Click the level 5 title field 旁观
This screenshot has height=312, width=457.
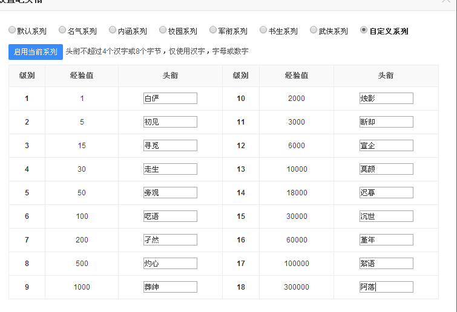coord(170,192)
